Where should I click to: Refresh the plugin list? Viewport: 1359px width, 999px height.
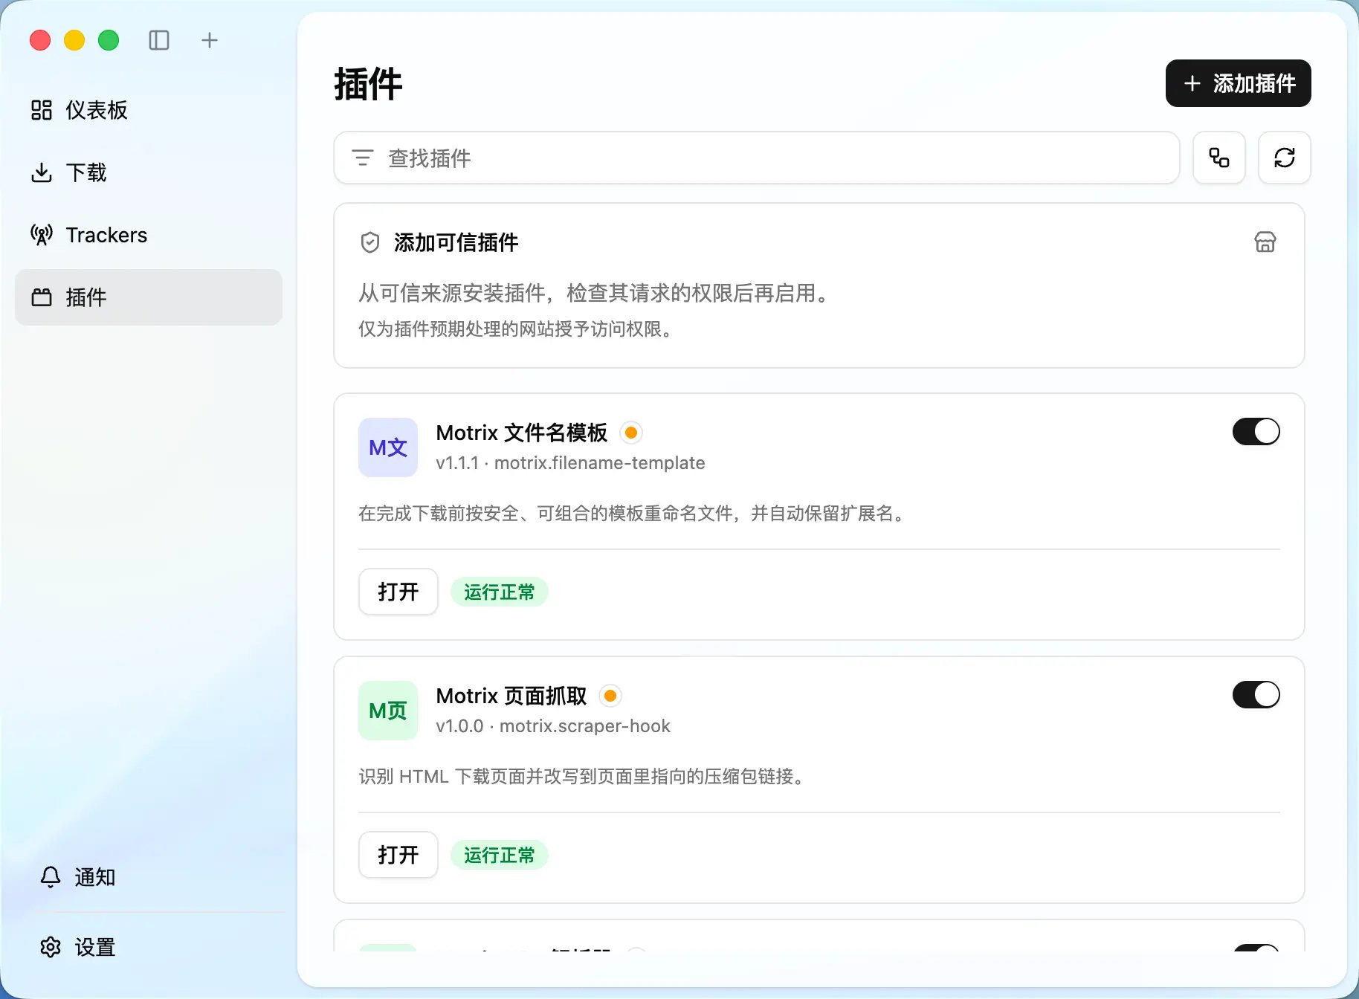[x=1285, y=158]
